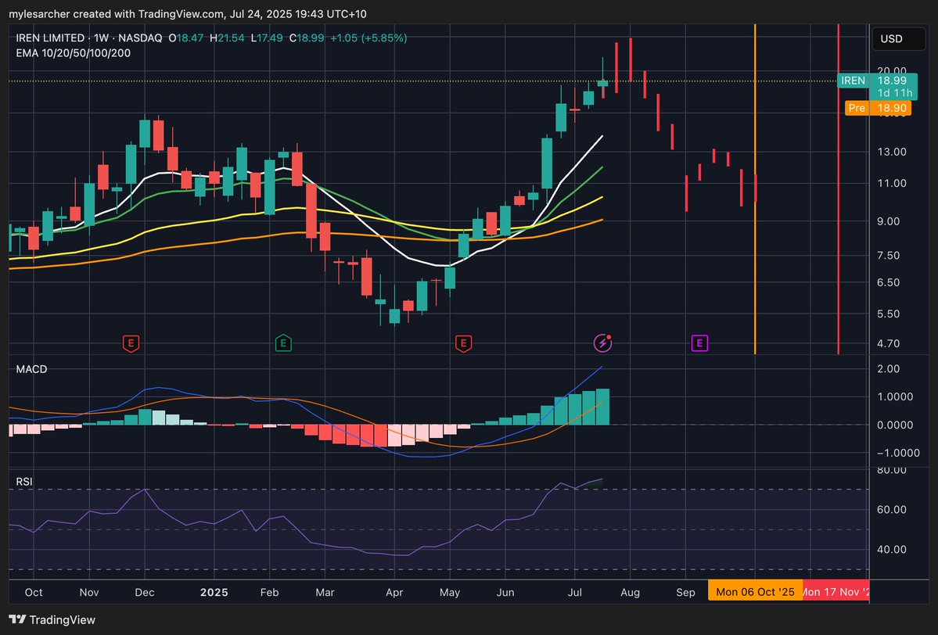Select the IREN LIMITED symbol title
The width and height of the screenshot is (938, 635).
tap(50, 38)
